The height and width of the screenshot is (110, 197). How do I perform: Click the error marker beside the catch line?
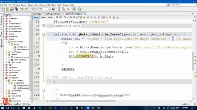pos(39,69)
